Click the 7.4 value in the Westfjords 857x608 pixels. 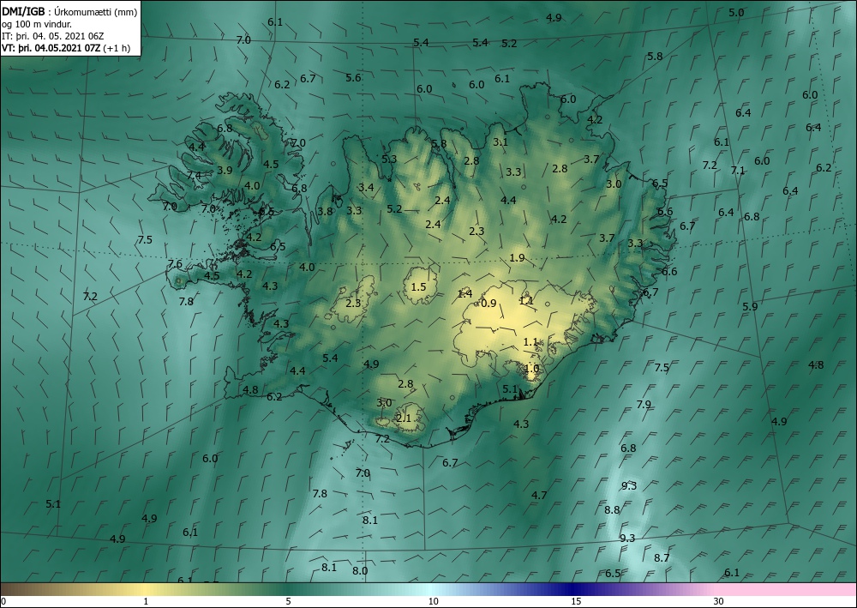pyautogui.click(x=194, y=176)
